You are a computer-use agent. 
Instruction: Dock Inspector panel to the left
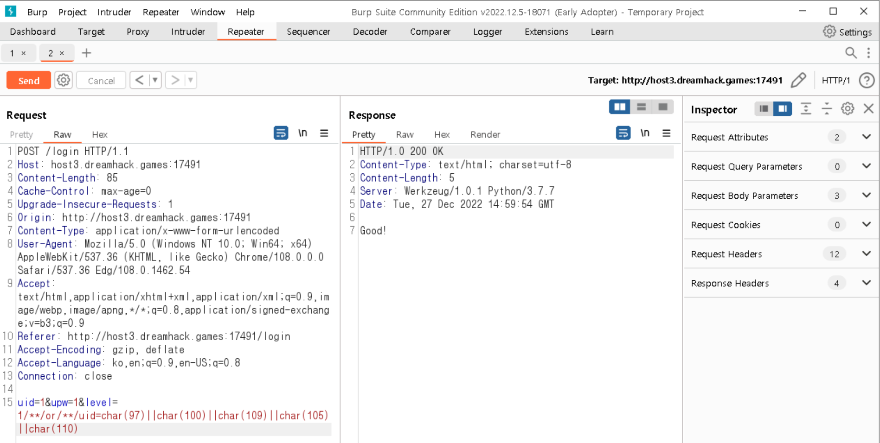[764, 109]
